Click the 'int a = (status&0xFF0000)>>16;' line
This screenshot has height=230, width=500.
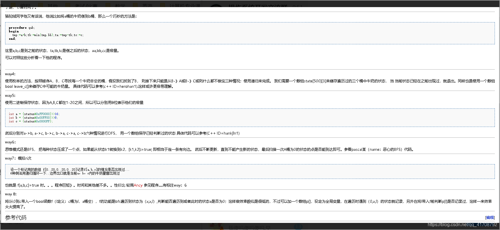point(34,114)
